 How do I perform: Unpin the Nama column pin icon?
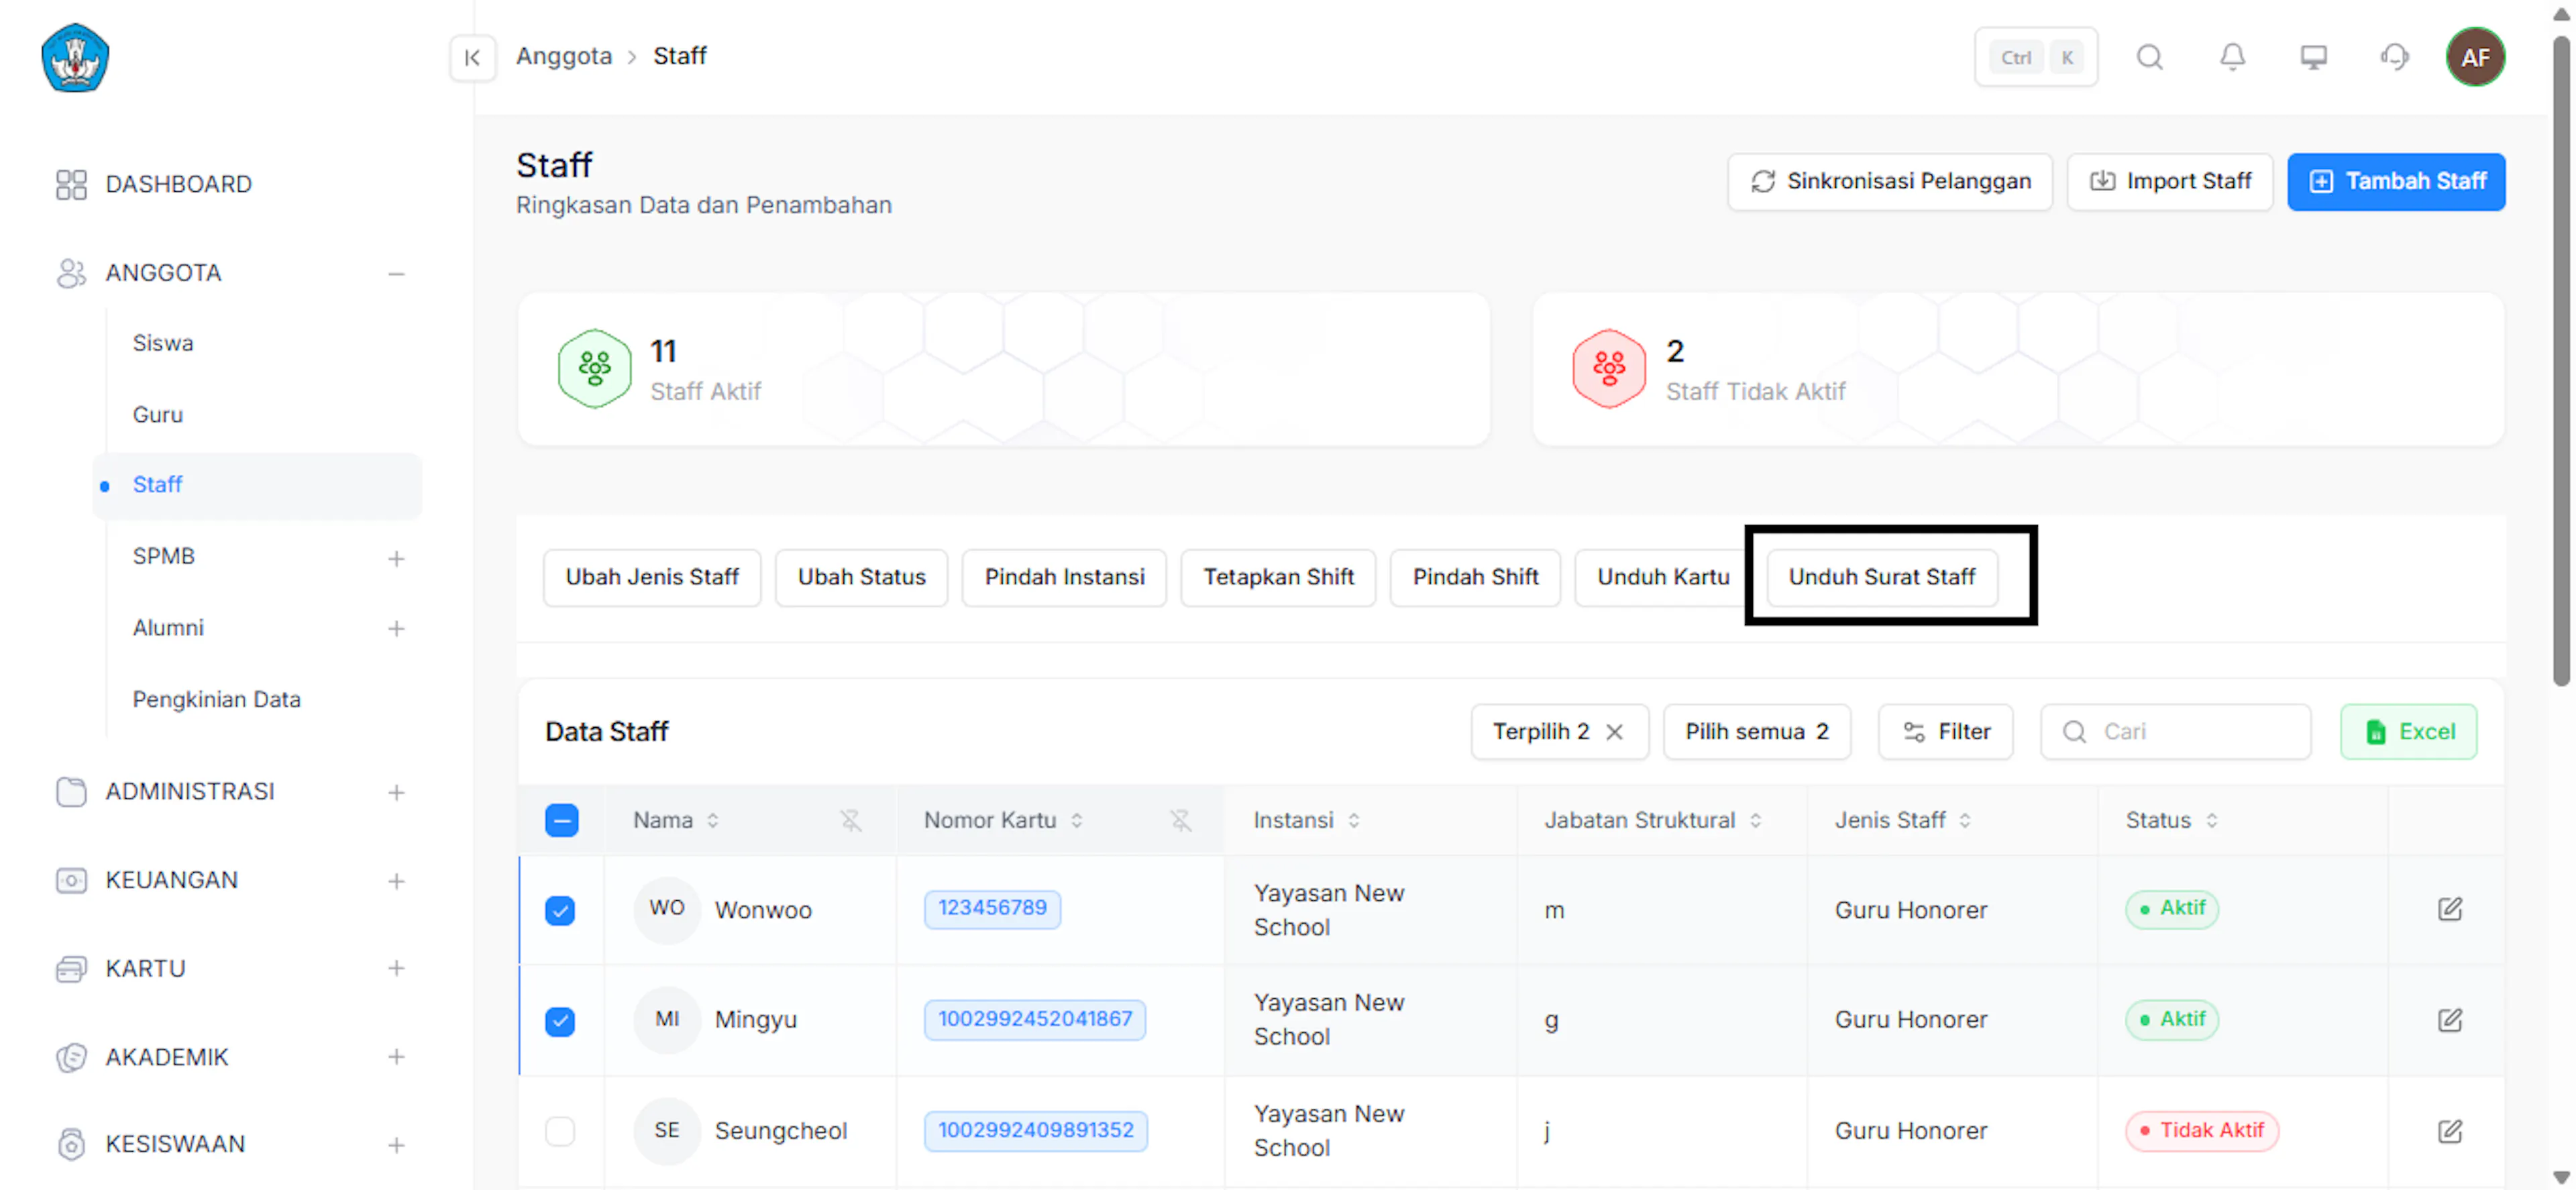click(850, 820)
